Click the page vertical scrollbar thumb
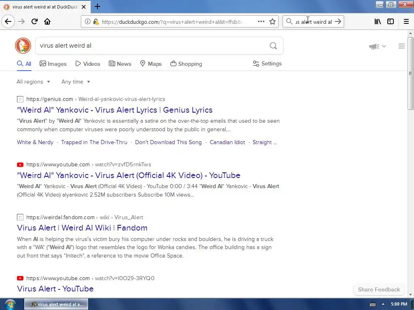 click(x=410, y=73)
